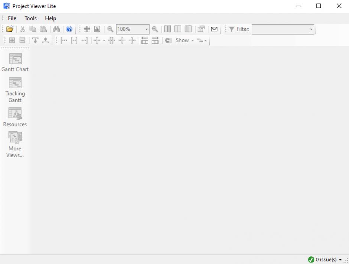Open the Filter combo box
Image resolution: width=349 pixels, height=264 pixels.
coord(283,29)
